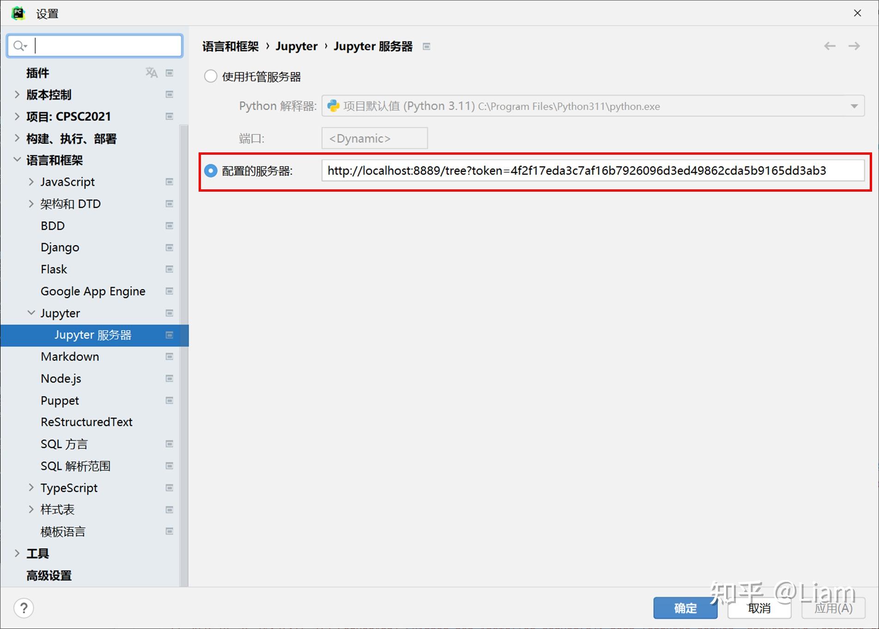Image resolution: width=879 pixels, height=629 pixels.
Task: Expand the JavaScript tree node
Action: pyautogui.click(x=31, y=181)
